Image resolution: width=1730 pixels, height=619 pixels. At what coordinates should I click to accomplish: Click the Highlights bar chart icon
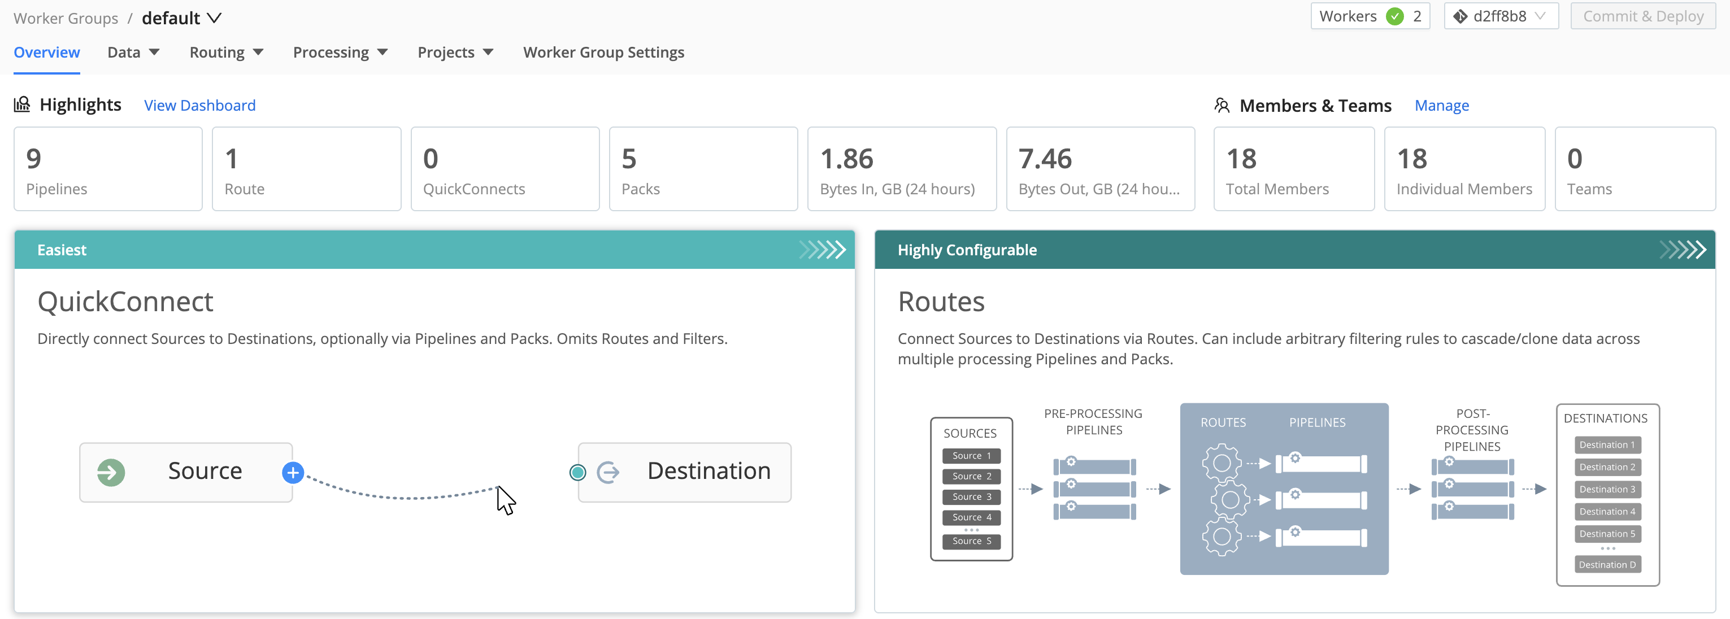[x=22, y=104]
